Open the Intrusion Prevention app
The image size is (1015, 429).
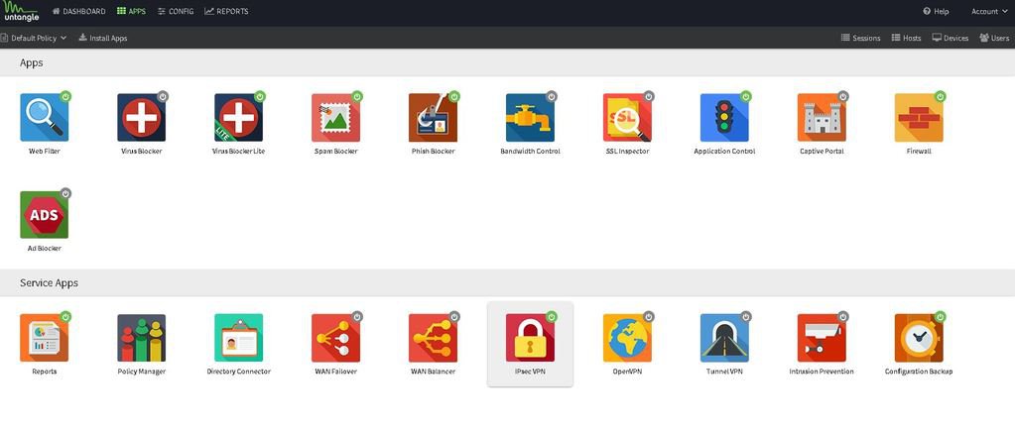click(x=822, y=338)
